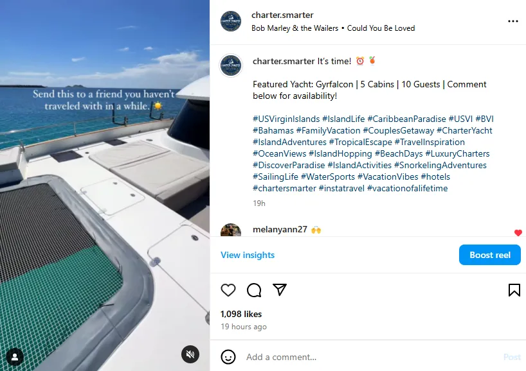View the 1,098 likes list
The height and width of the screenshot is (371, 526).
point(241,314)
